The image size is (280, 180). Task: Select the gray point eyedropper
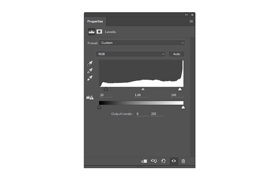(90, 71)
